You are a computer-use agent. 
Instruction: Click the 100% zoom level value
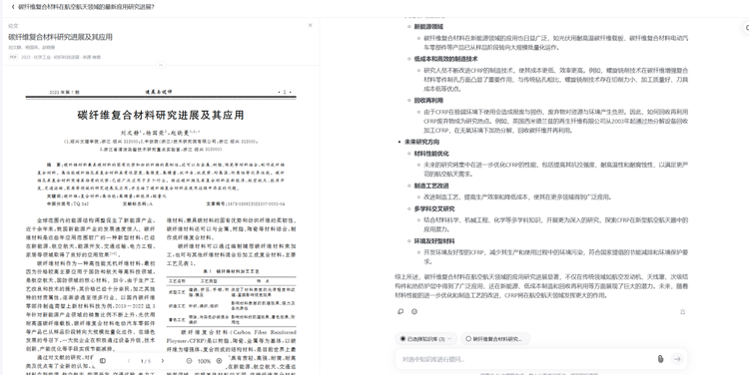[204, 361]
